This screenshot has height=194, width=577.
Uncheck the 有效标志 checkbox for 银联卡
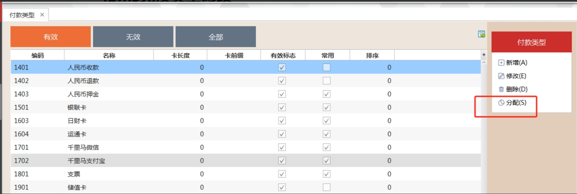pyautogui.click(x=282, y=107)
